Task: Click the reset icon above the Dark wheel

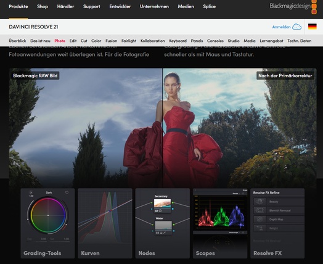Action: pyautogui.click(x=67, y=192)
